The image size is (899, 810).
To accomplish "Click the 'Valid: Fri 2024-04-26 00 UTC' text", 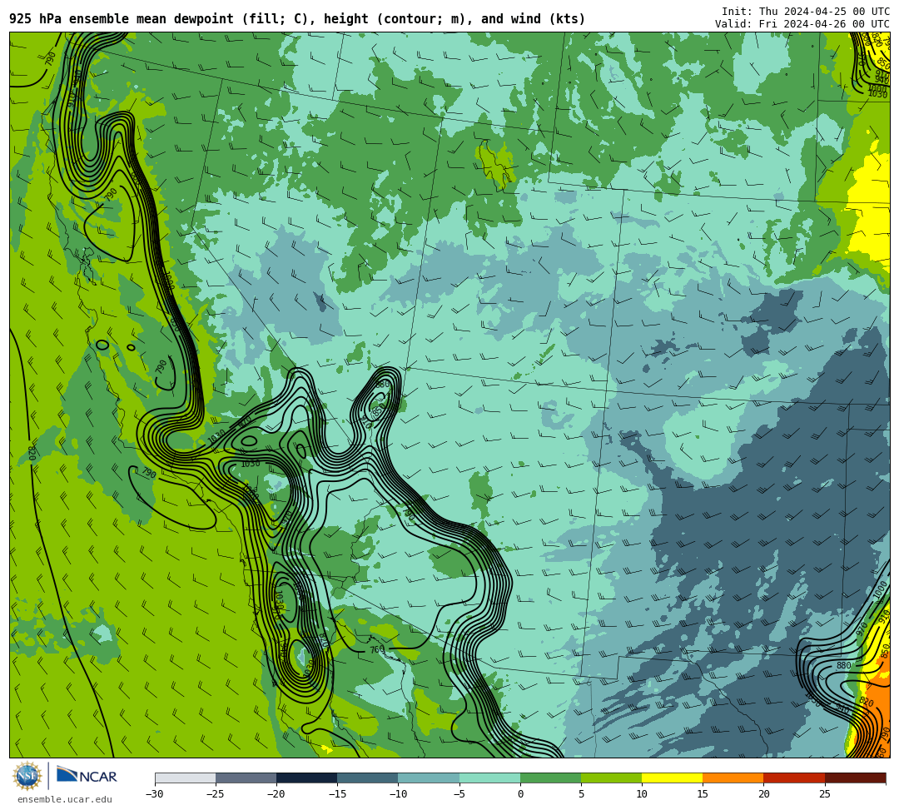I will coord(802,23).
